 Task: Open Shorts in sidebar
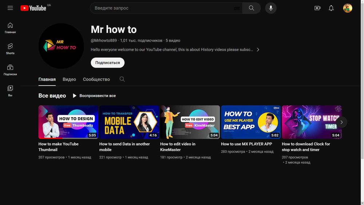(10, 49)
